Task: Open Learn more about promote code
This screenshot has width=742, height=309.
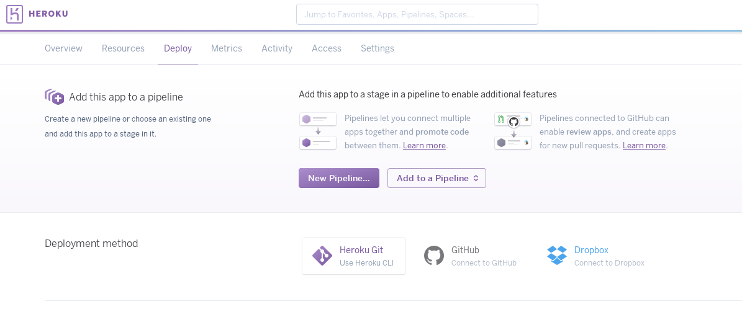Action: (424, 146)
